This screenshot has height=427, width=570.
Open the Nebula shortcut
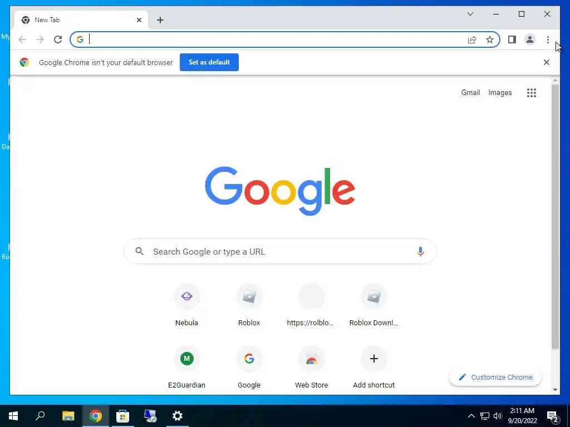pos(186,305)
